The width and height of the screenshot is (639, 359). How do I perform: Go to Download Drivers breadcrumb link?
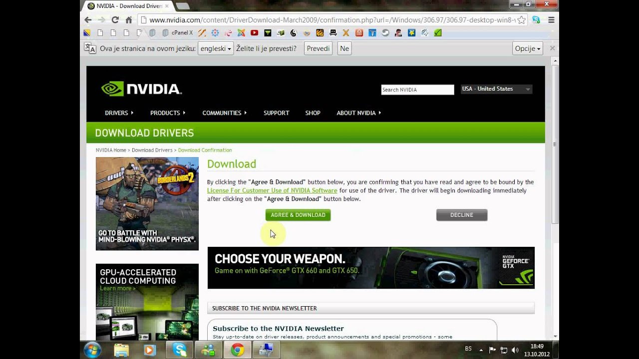click(152, 150)
